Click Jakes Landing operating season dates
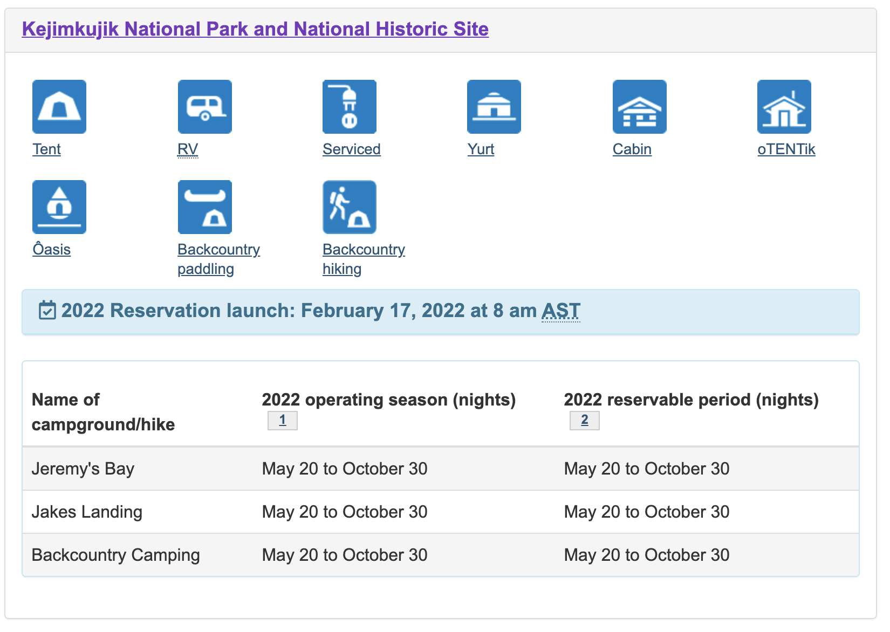Viewport: 890px width, 632px height. coord(345,512)
